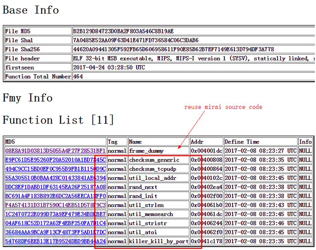The height and width of the screenshot is (250, 316).
Task: Click the name cell 'rand_init'
Action: click(159, 196)
